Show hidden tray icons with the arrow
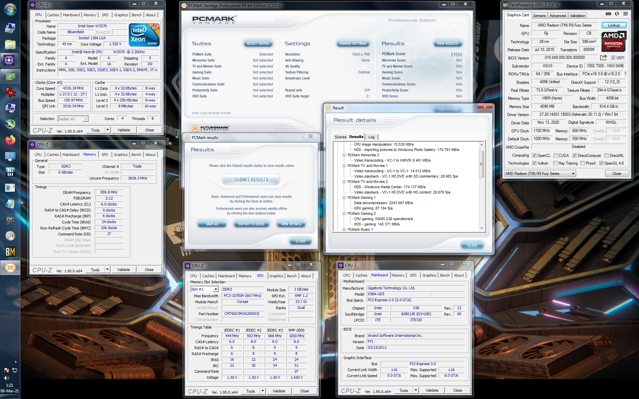 point(16,362)
